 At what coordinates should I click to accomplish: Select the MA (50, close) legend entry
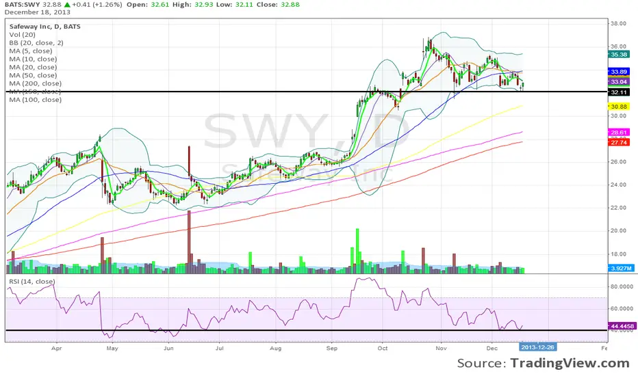(x=33, y=75)
